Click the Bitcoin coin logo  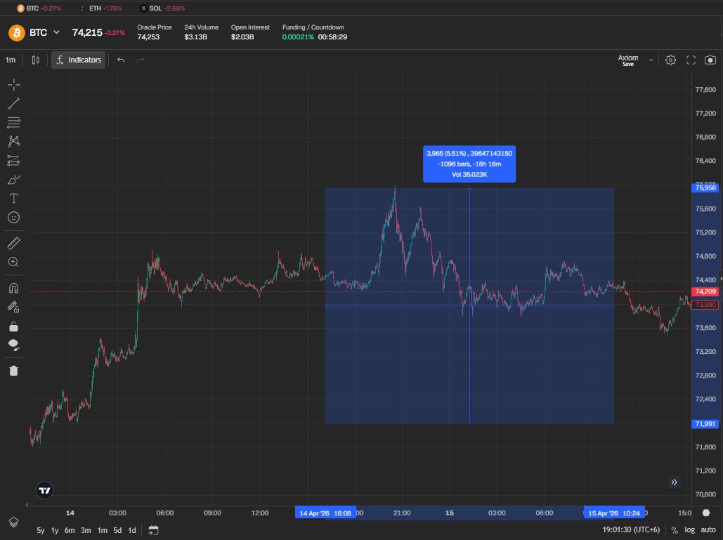tap(17, 33)
